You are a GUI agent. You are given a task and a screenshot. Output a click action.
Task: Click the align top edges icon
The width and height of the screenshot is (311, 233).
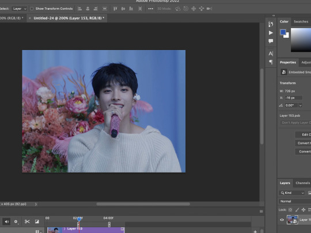coord(115,9)
